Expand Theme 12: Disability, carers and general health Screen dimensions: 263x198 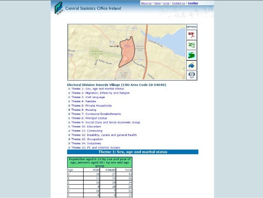69,135
